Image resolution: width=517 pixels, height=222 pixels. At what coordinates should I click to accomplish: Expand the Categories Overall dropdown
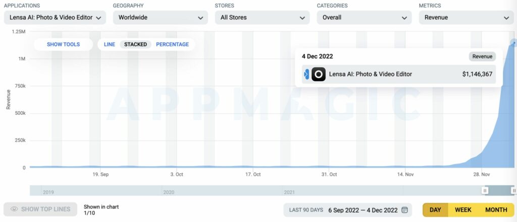365,18
